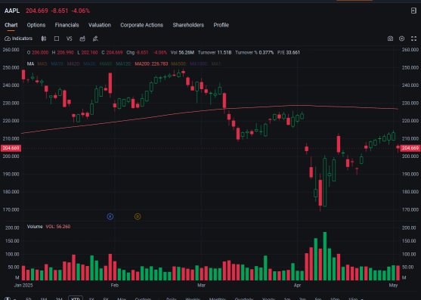The height and width of the screenshot is (300, 421).
Task: Switch to Quarterly candle interval
Action: click(x=244, y=298)
